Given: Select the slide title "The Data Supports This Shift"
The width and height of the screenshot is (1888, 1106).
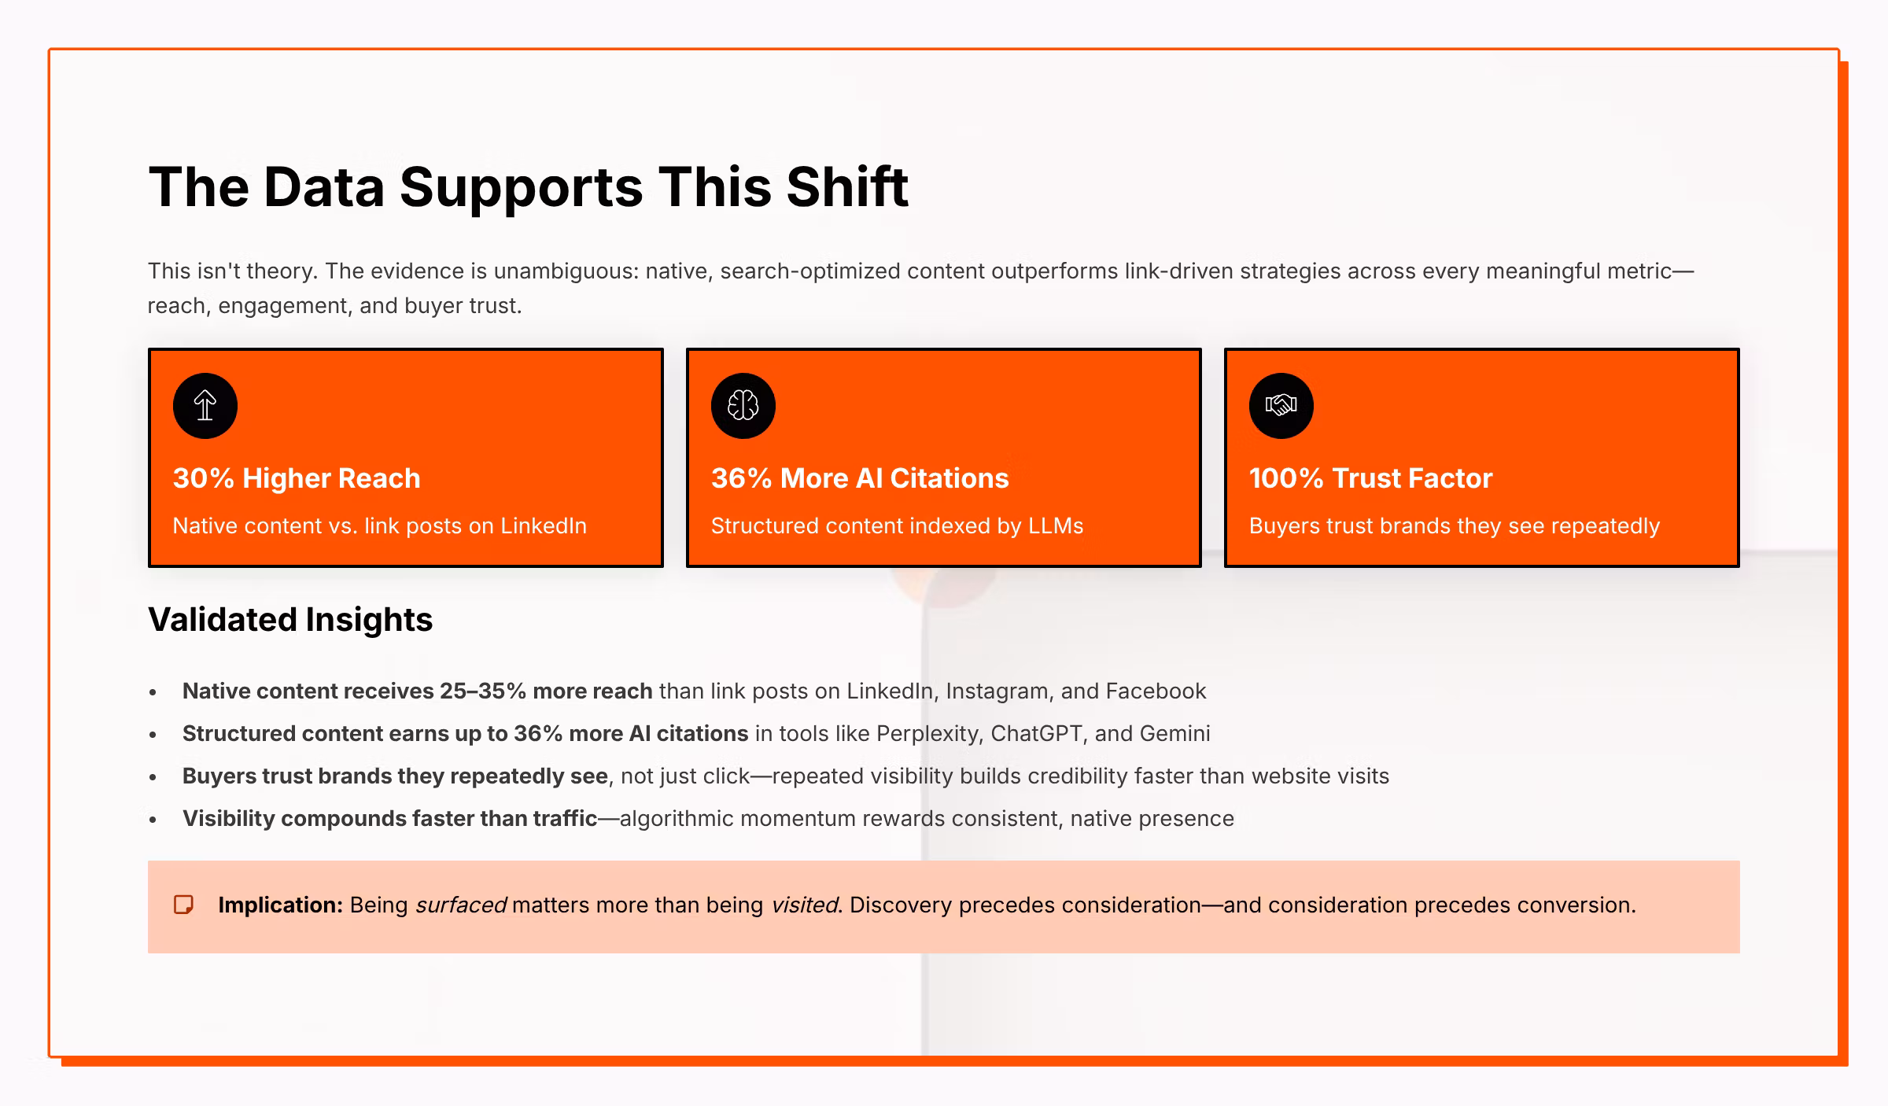Looking at the screenshot, I should click(528, 187).
